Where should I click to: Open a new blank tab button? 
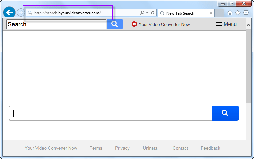pos(219,13)
